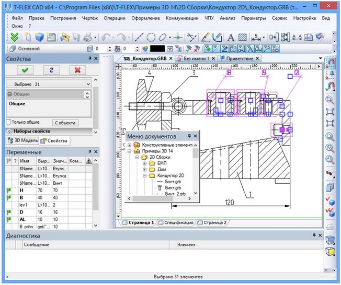
Task: Collapse the Кондуктор 2D folder
Action: point(145,175)
